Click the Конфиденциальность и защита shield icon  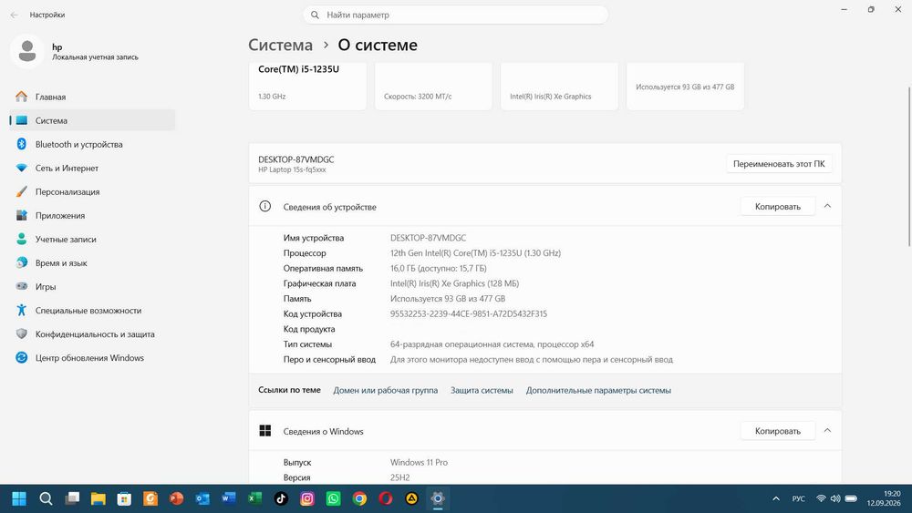22,334
